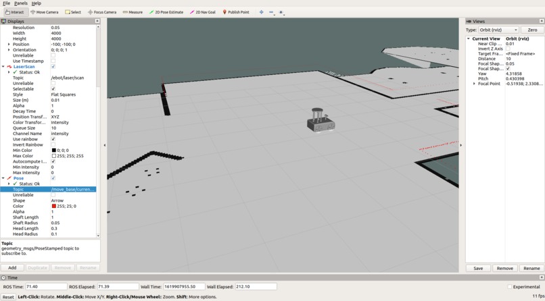Viewport: 545px width, 301px height.
Task: Uncheck Use rainbow option
Action: click(x=53, y=139)
